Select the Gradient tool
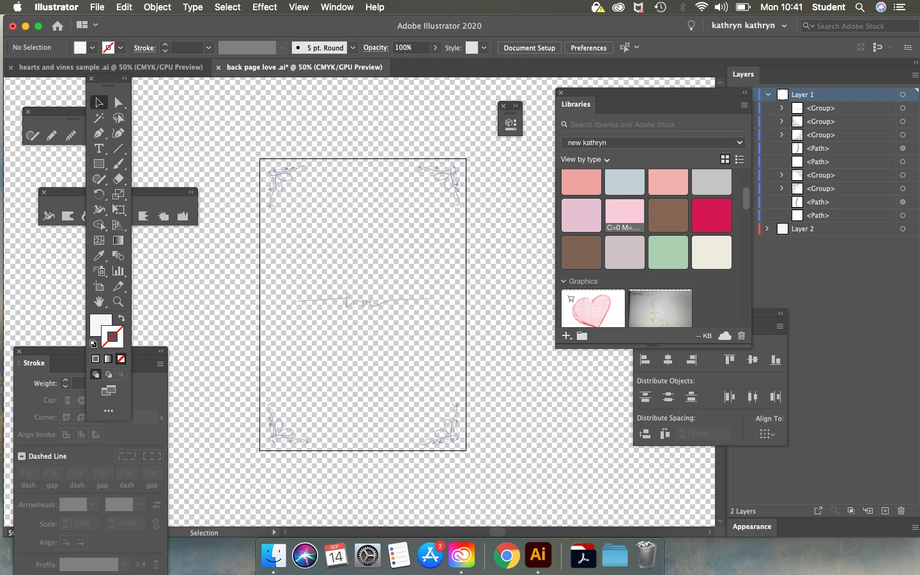Screen dimensions: 920x575 pos(118,240)
